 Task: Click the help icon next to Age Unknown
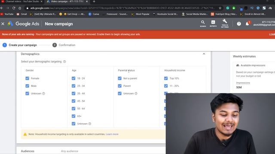[90, 124]
